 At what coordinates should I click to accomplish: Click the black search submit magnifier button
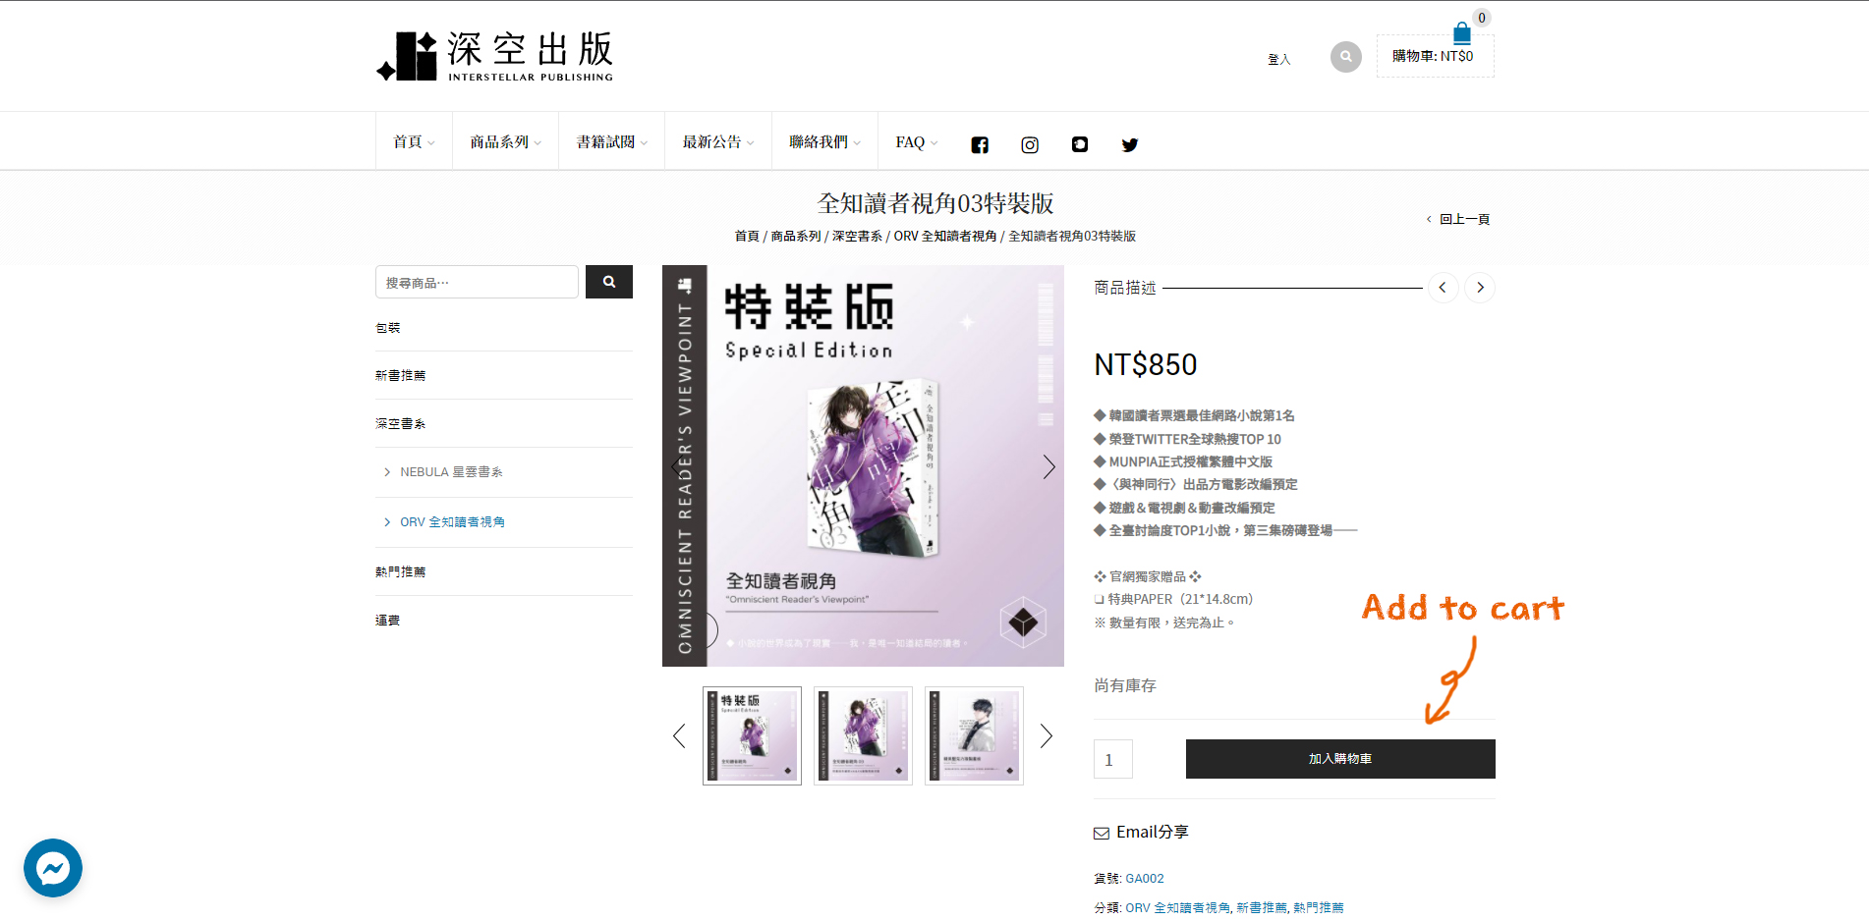point(609,282)
